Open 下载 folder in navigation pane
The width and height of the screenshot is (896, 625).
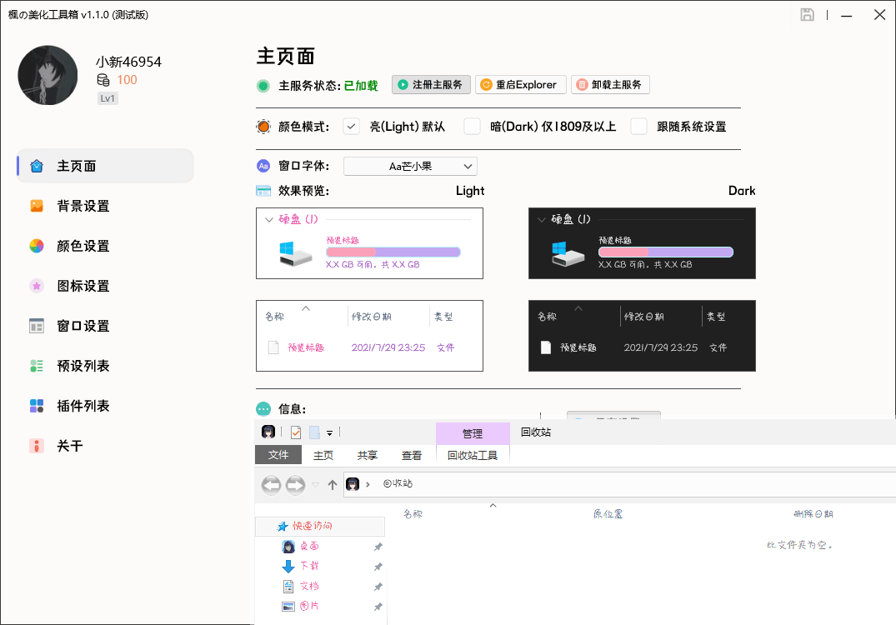click(x=308, y=566)
